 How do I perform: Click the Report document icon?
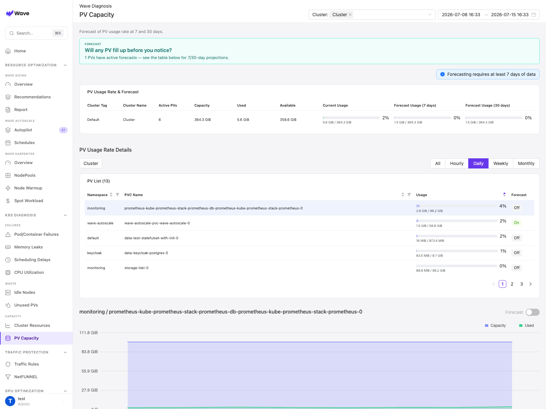click(8, 110)
